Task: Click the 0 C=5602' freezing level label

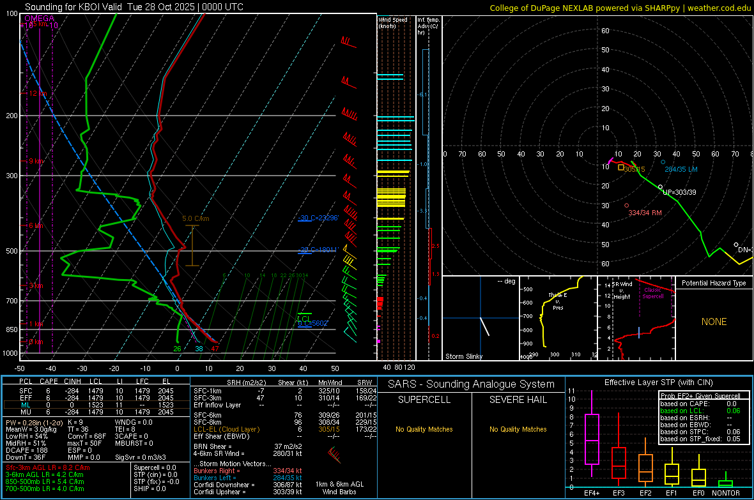Action: click(x=313, y=323)
